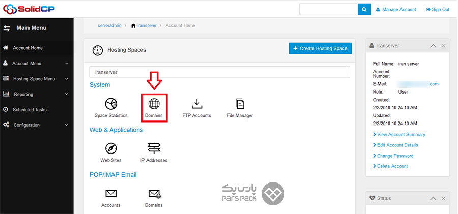Collapse the iranserver account panel

(433, 46)
